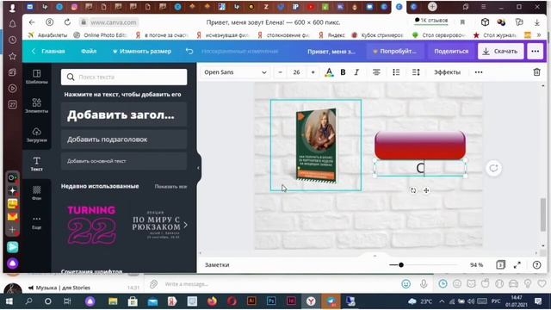The height and width of the screenshot is (310, 551).
Task: Increase font size with plus
Action: tap(313, 72)
